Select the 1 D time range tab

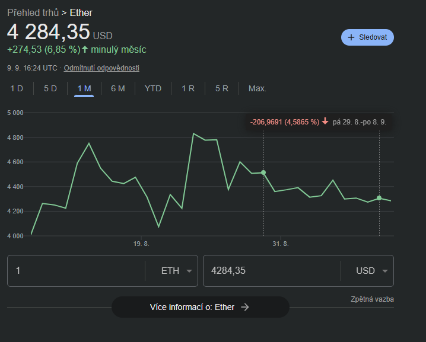pyautogui.click(x=17, y=88)
